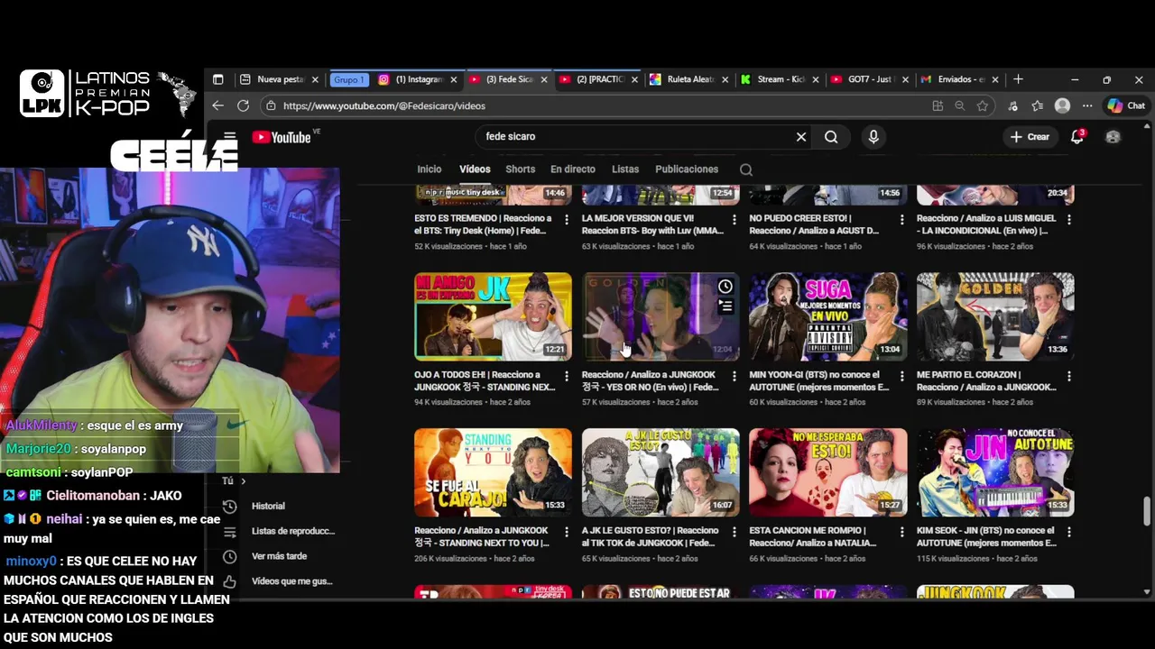Open the Publicaciones channel tab
Image resolution: width=1155 pixels, height=649 pixels.
687,169
